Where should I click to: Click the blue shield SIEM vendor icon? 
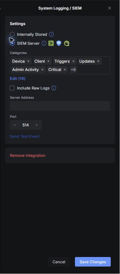tap(59, 43)
